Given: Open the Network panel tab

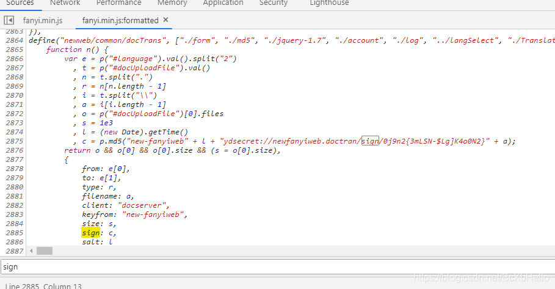Looking at the screenshot, I should click(65, 3).
